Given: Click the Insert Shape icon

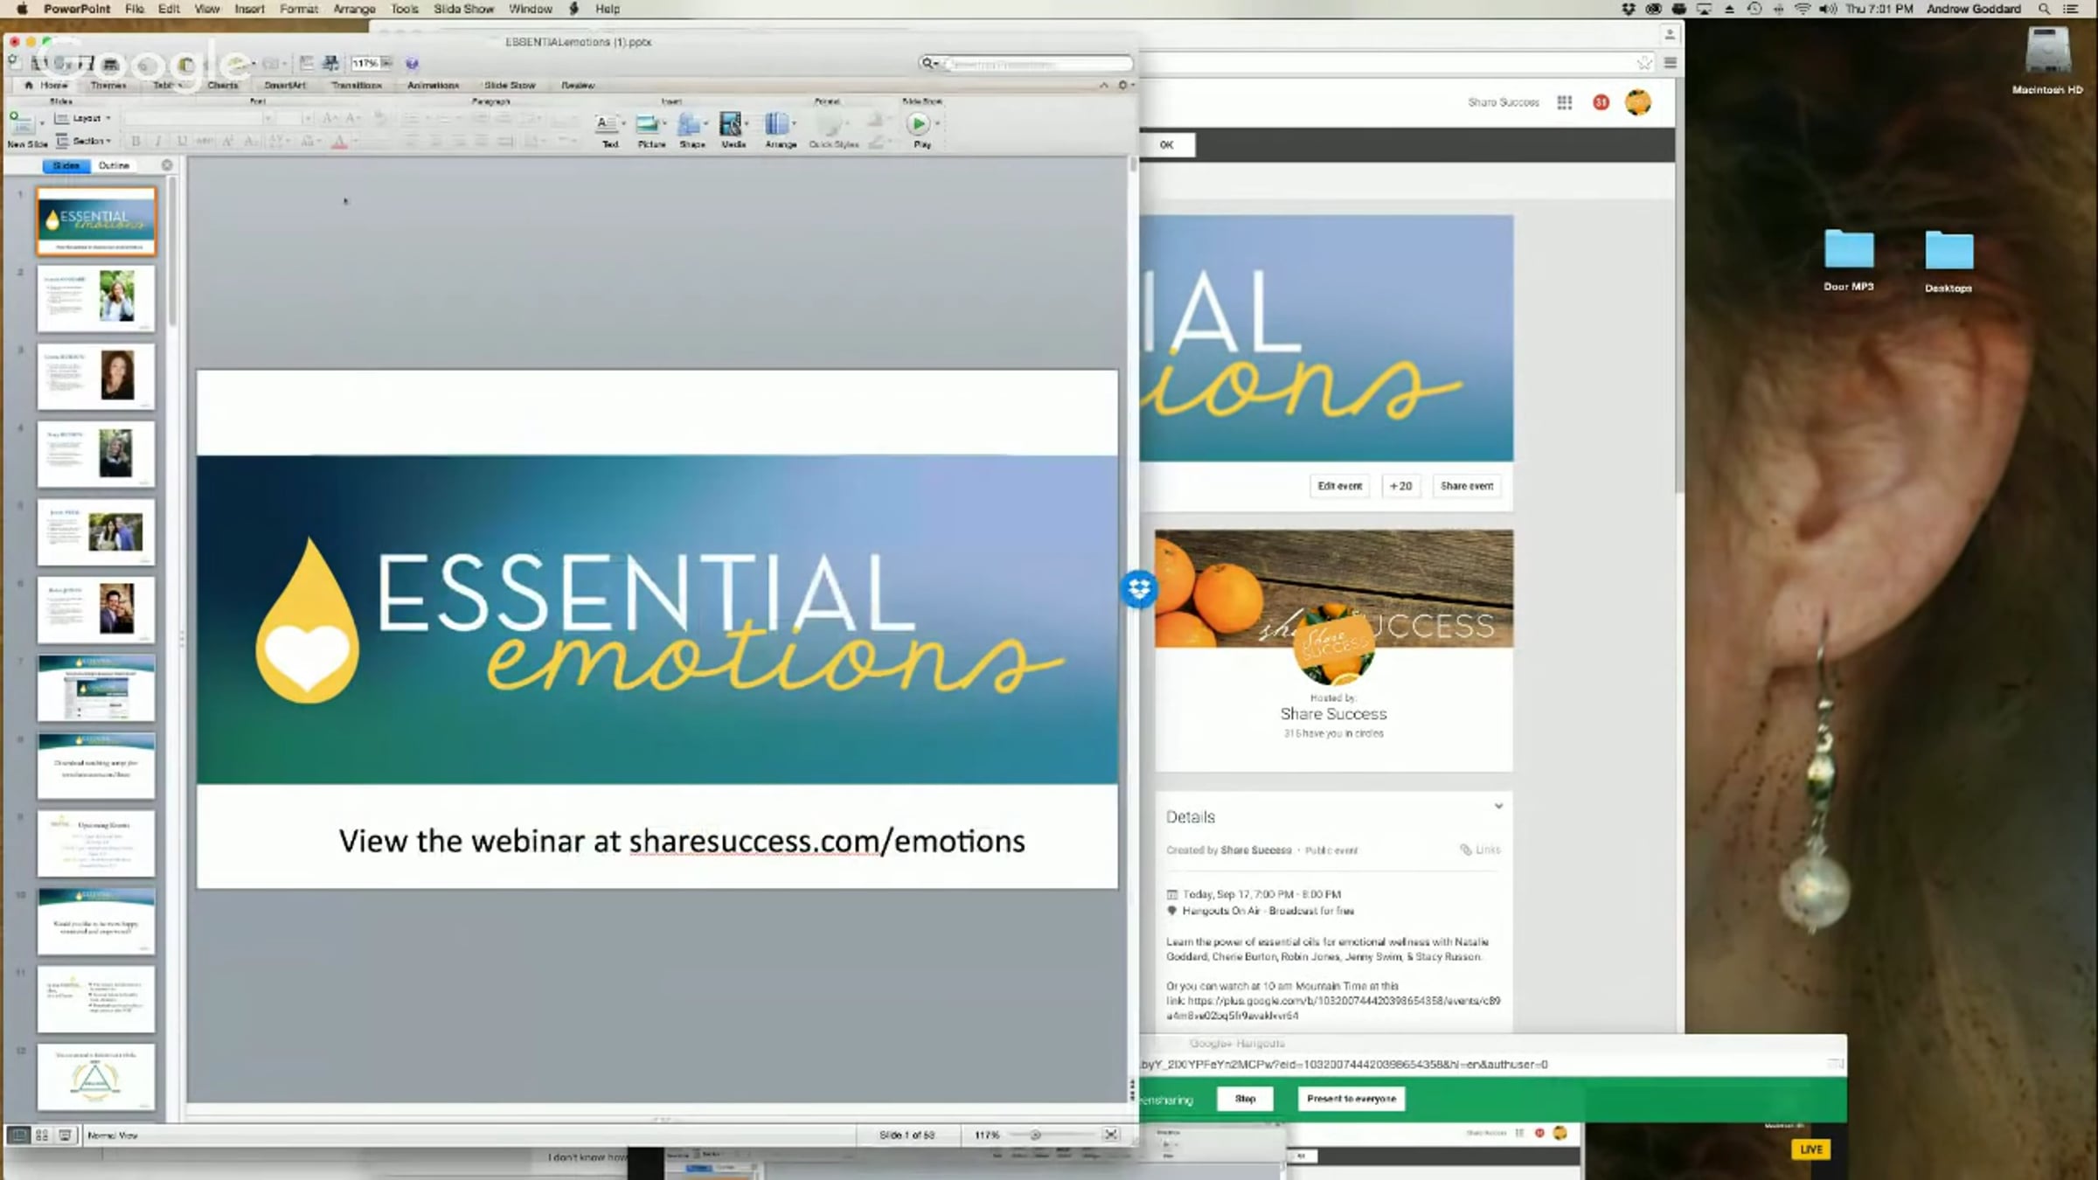Looking at the screenshot, I should pos(690,124).
